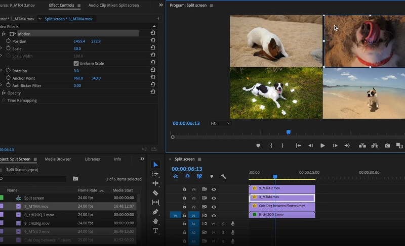Open Split screen timeline panel menu
405x246 pixels.
(199, 159)
